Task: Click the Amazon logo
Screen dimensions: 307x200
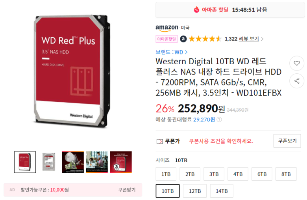Action: (x=167, y=28)
